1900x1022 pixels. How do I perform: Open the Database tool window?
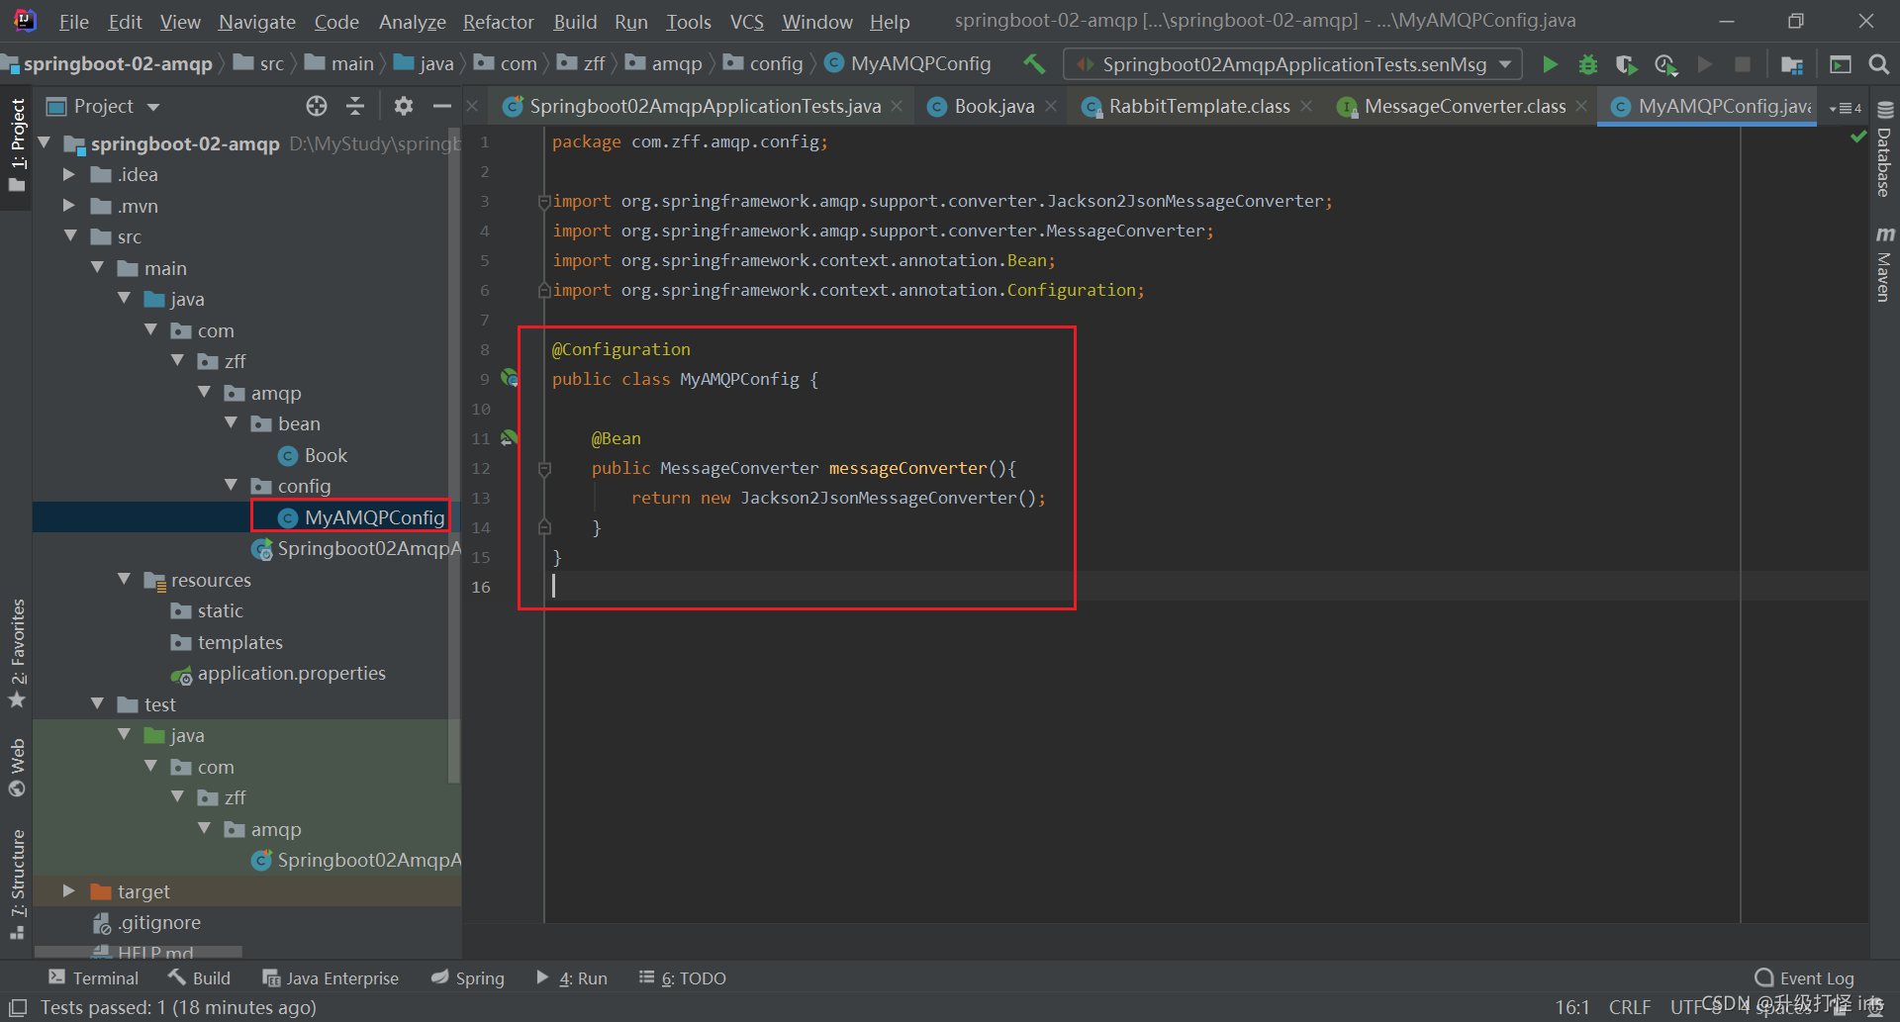pos(1884,150)
